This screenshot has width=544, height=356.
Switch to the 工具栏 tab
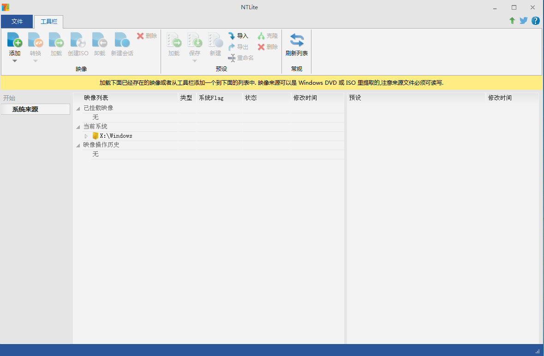[49, 22]
